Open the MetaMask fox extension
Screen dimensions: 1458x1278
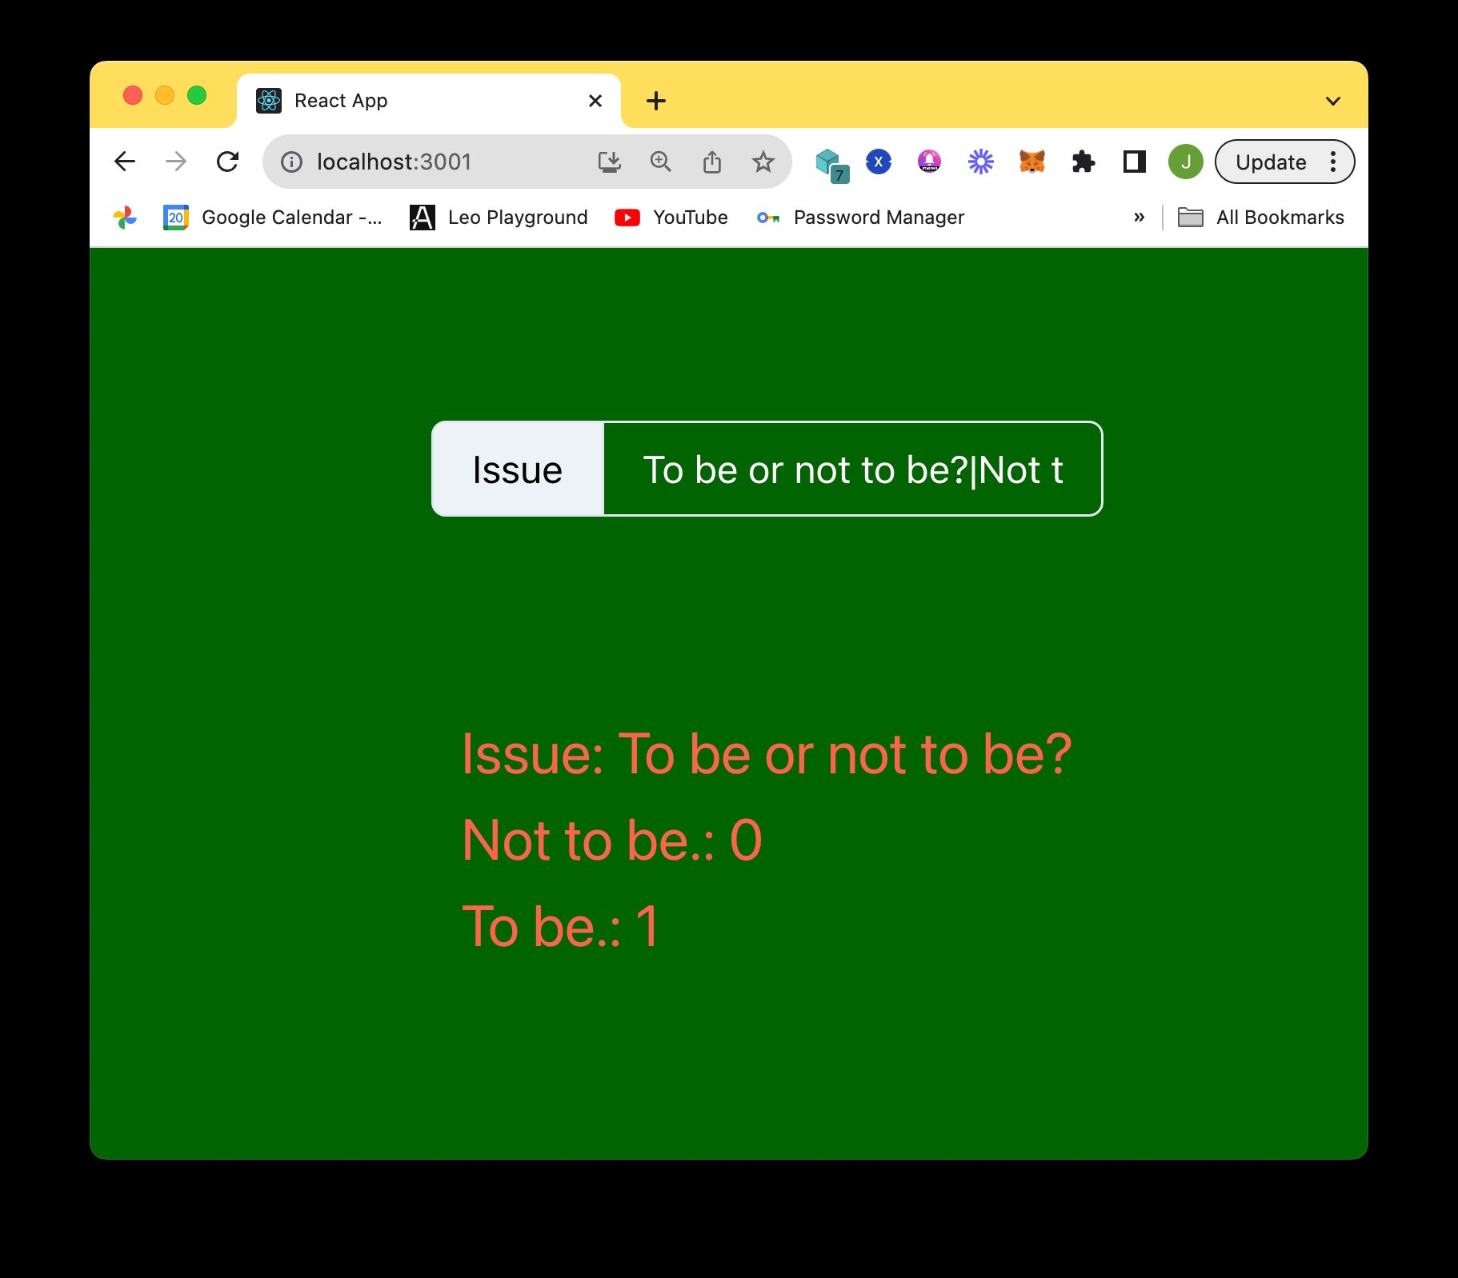tap(1032, 162)
